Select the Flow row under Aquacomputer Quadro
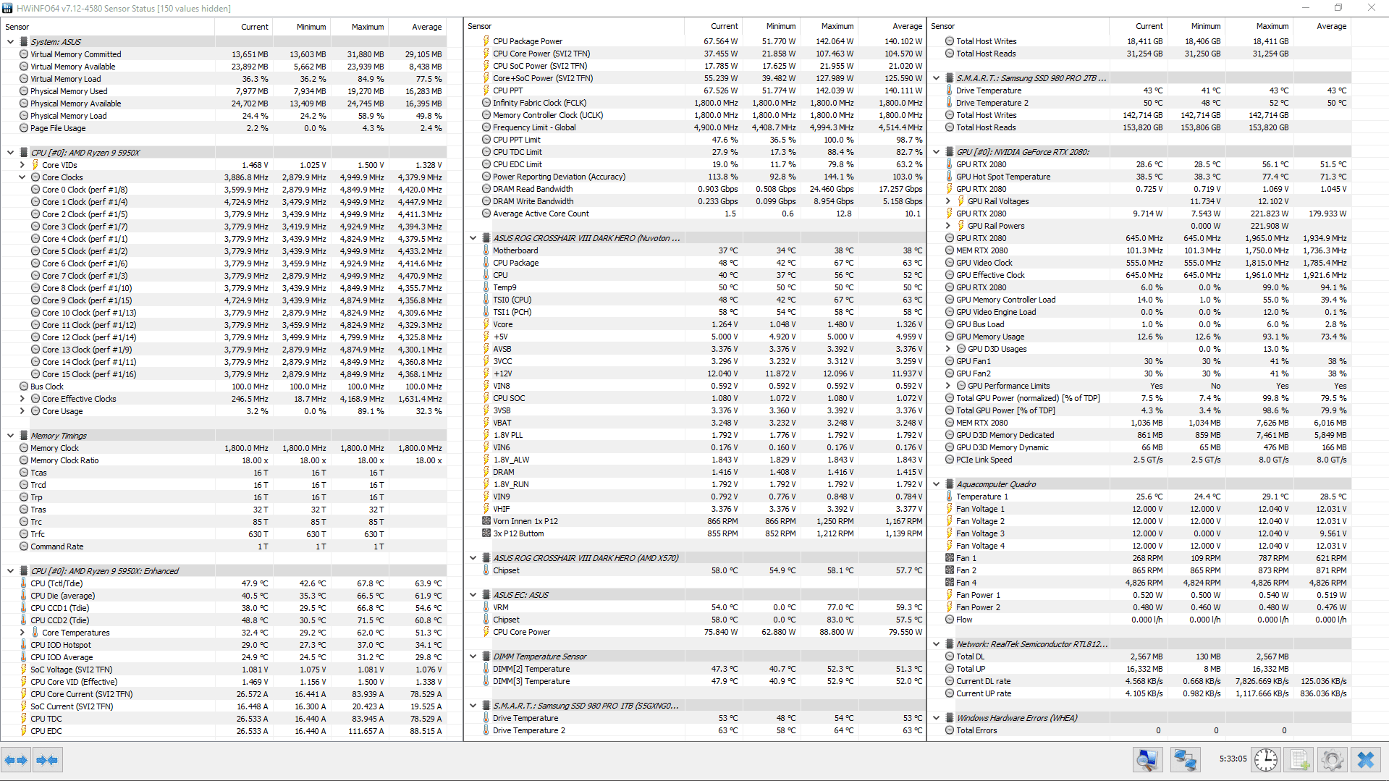This screenshot has width=1389, height=781. (x=1140, y=620)
